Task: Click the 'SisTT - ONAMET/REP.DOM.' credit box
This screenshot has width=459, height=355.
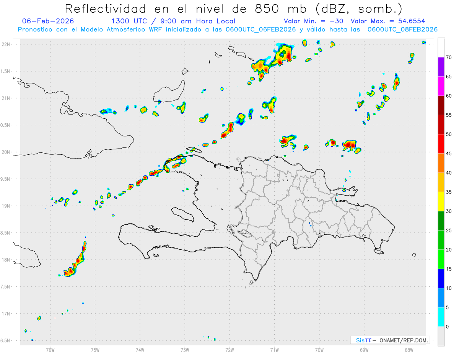Action: [390, 340]
